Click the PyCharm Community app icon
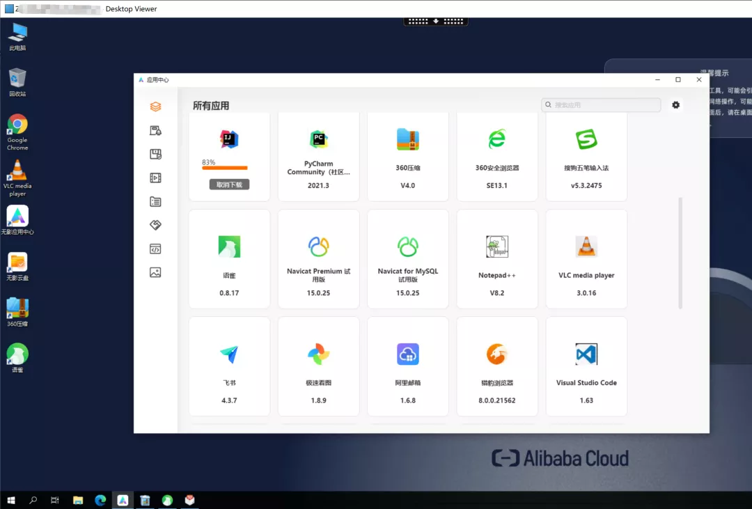 318,139
